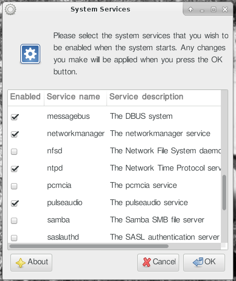Uncheck the networkmanager service
The width and height of the screenshot is (236, 281).
(x=15, y=134)
